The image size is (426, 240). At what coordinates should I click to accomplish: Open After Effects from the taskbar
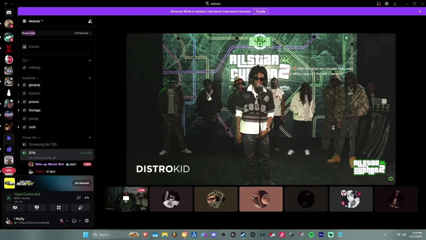point(321,235)
